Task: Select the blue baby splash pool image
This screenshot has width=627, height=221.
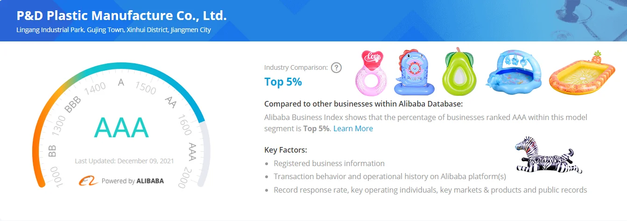Action: coord(514,72)
